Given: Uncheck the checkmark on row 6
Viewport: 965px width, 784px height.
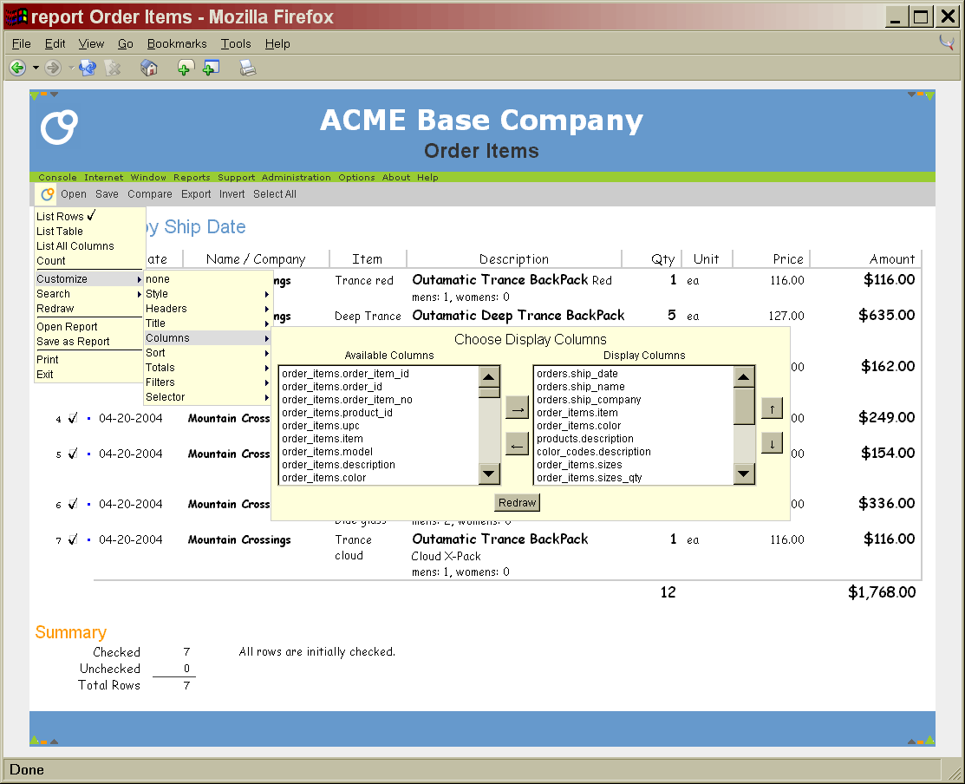Looking at the screenshot, I should pyautogui.click(x=73, y=504).
